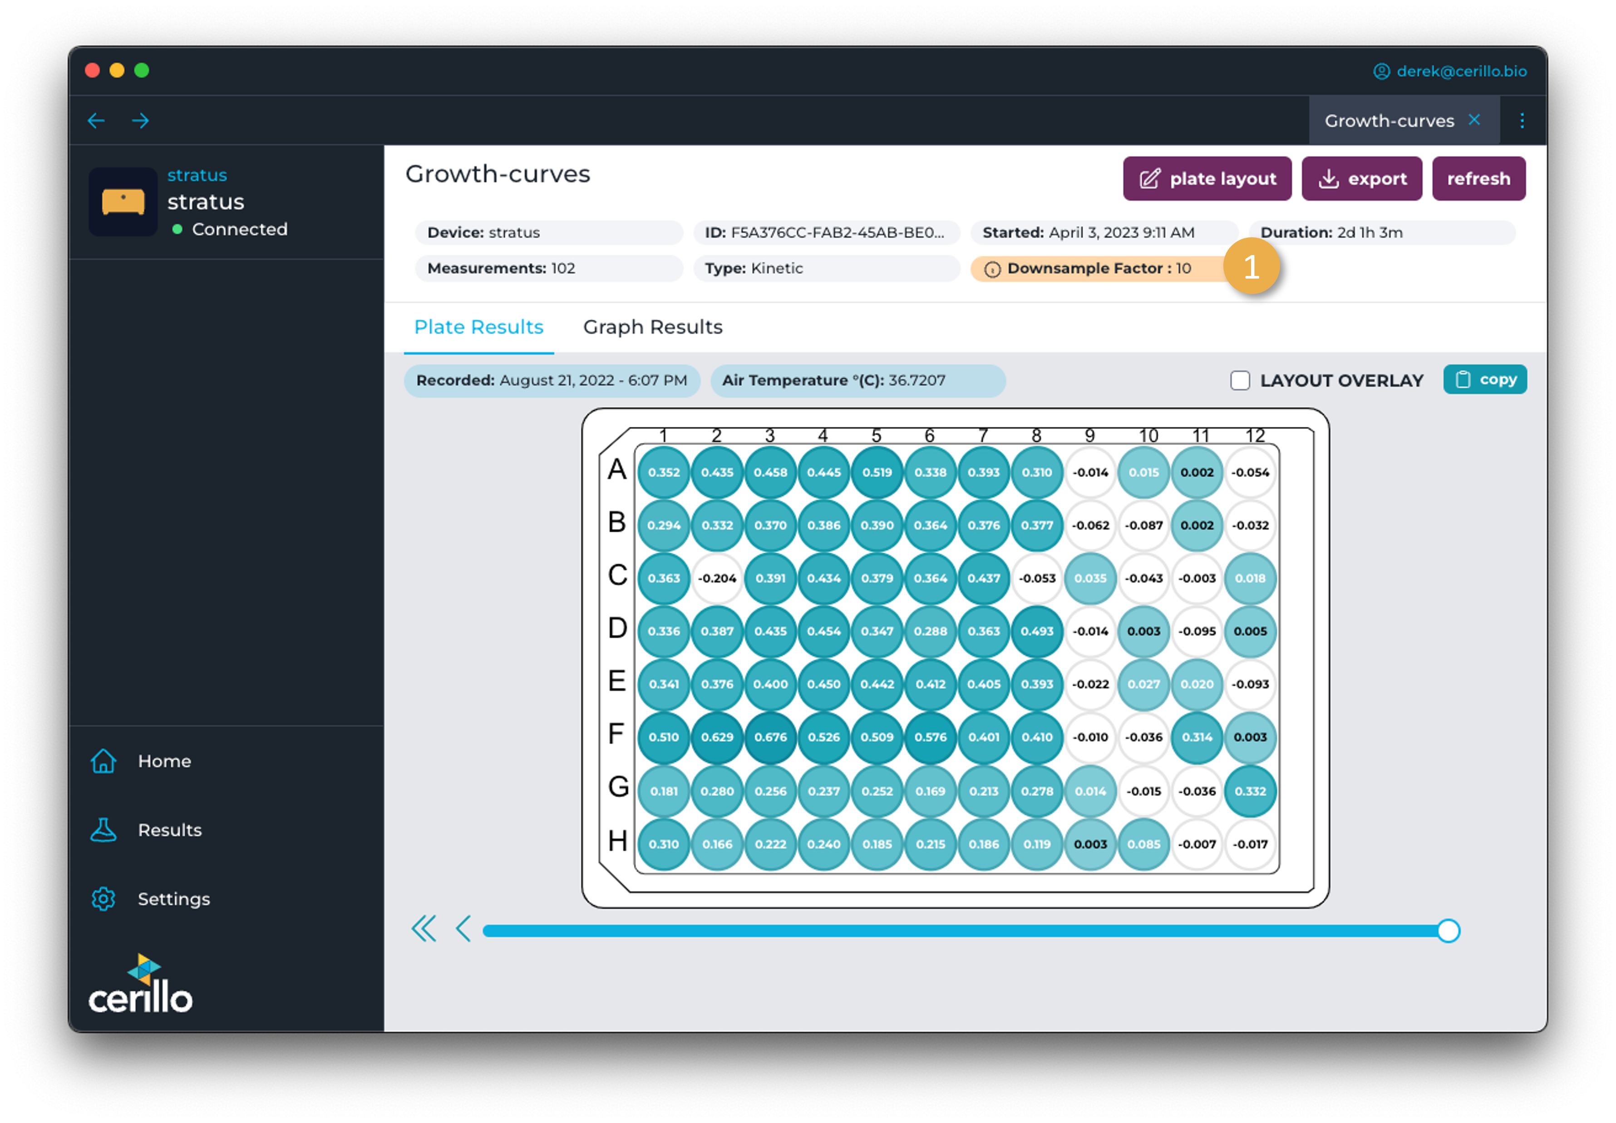Open the three-dot menu beside the tabs
The width and height of the screenshot is (1616, 1123).
coord(1522,121)
